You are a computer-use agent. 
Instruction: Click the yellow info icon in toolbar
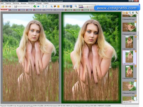[58, 6]
